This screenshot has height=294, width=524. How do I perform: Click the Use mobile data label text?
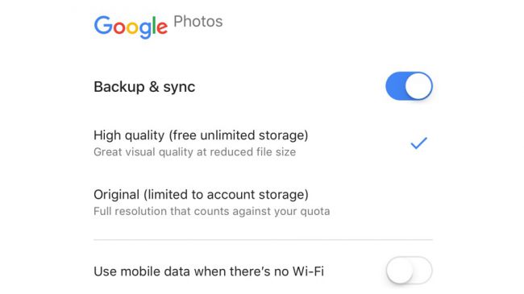point(209,271)
